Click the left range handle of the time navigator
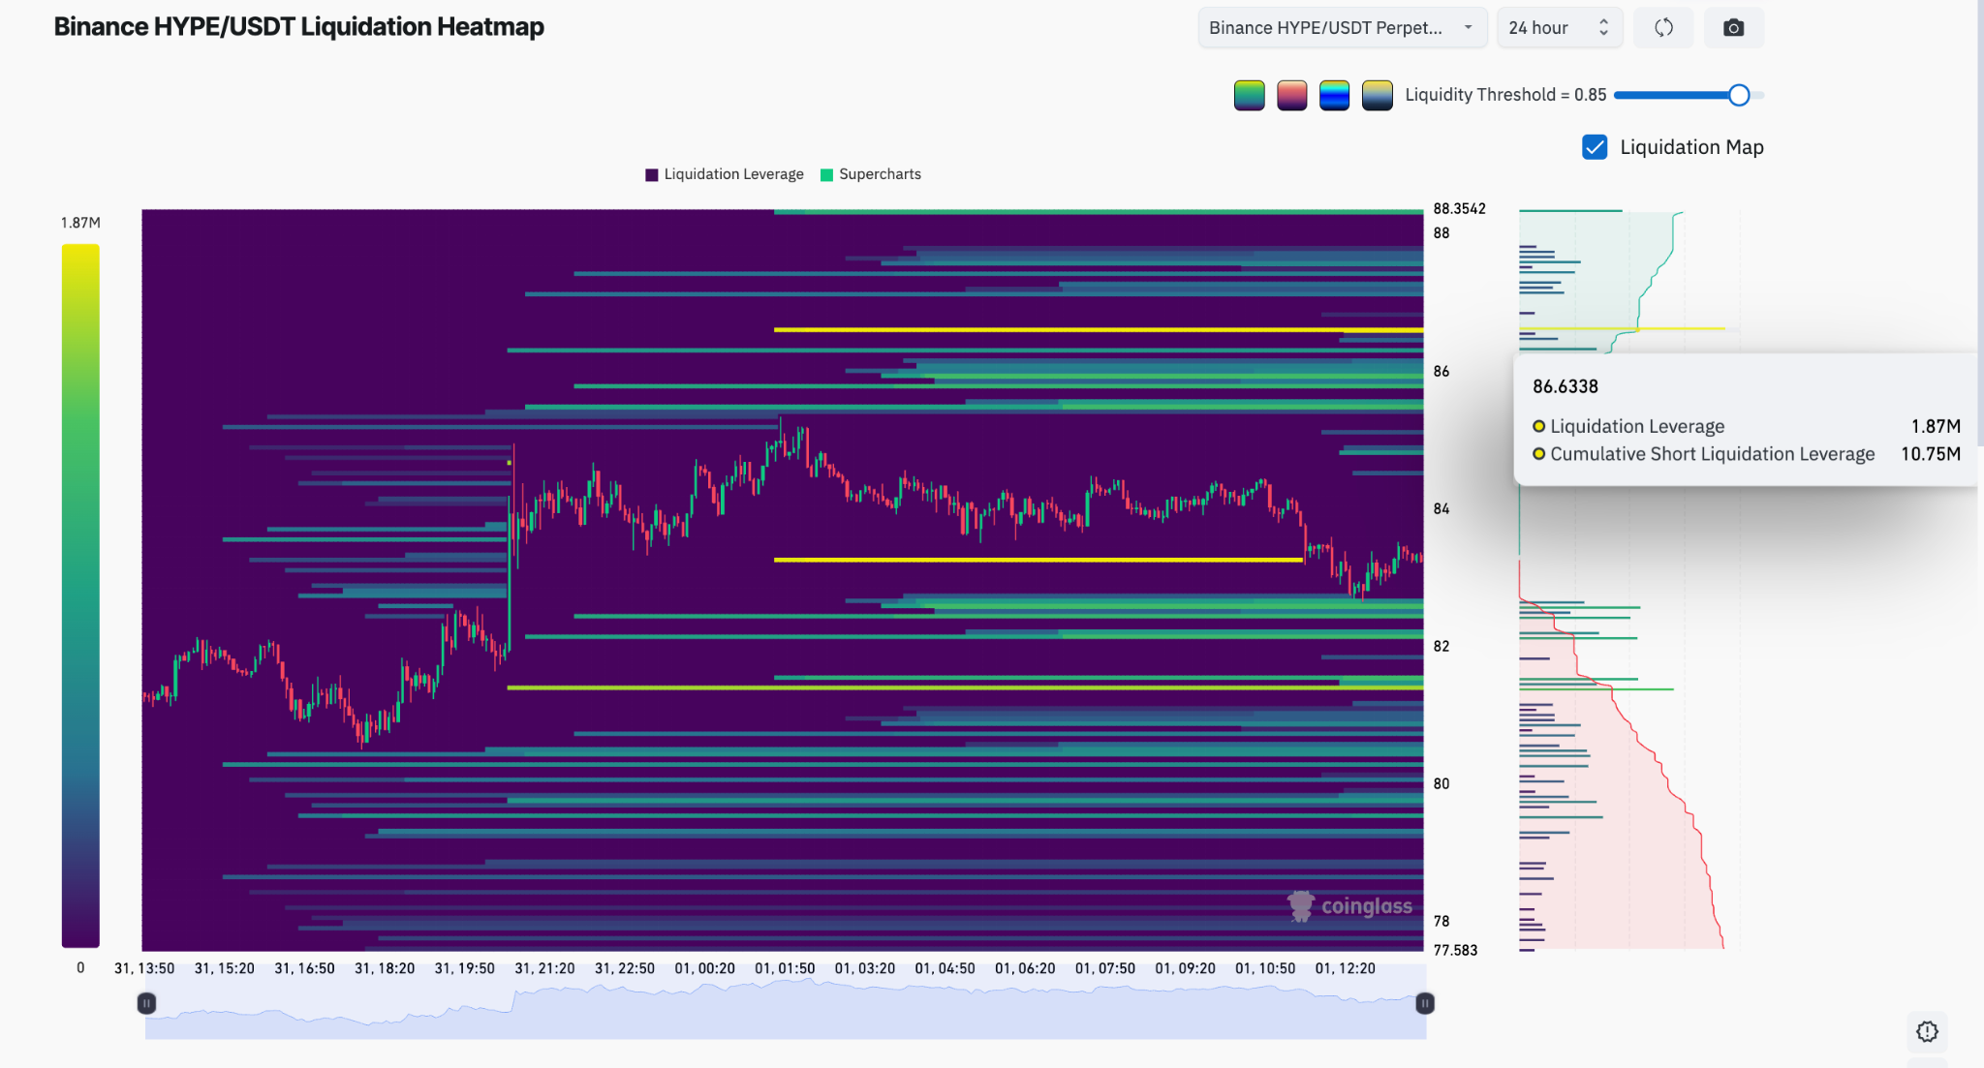This screenshot has width=1984, height=1068. tap(146, 1003)
